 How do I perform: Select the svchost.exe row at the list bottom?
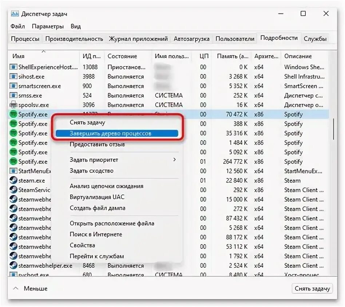click(x=169, y=274)
